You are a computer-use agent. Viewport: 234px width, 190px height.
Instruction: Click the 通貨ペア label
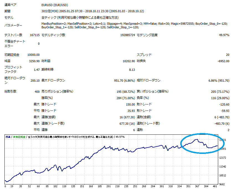pyautogui.click(x=11, y=5)
